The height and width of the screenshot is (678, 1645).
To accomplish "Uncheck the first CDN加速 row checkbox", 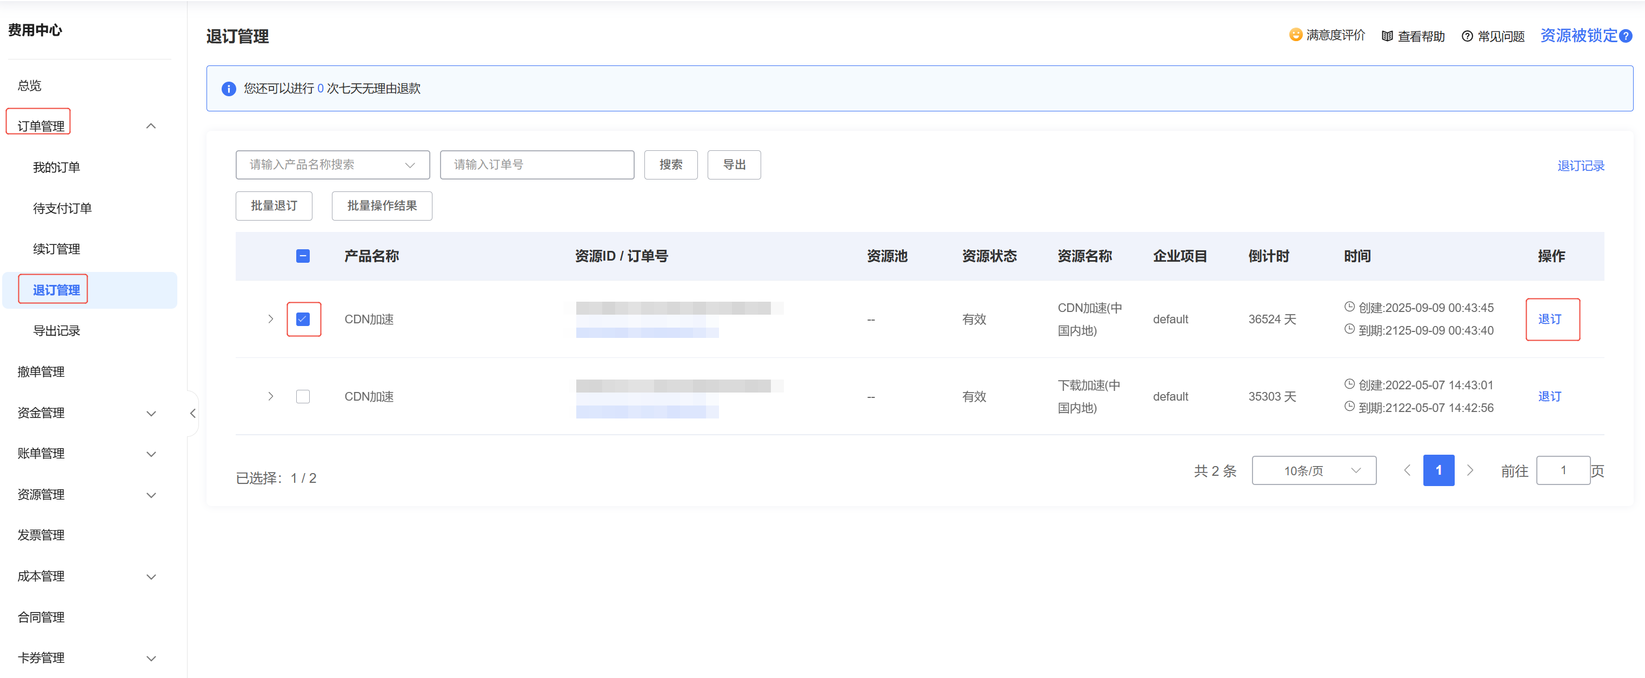I will 303,318.
